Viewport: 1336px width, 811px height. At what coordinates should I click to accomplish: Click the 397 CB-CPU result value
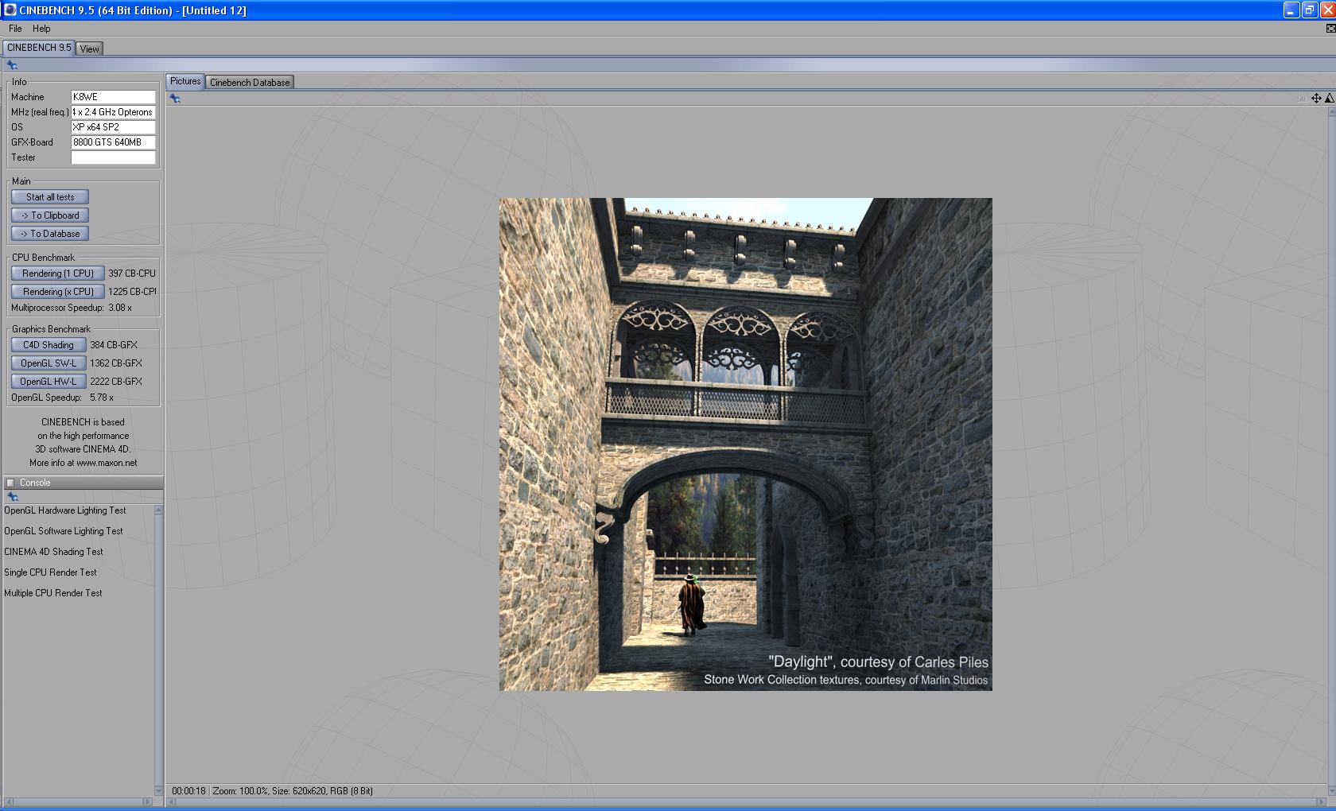coord(132,274)
